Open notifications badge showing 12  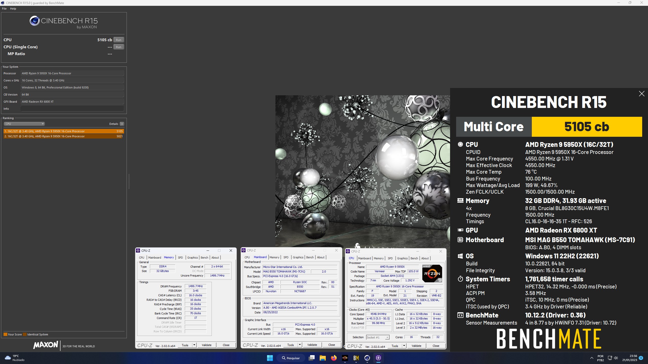(x=641, y=358)
